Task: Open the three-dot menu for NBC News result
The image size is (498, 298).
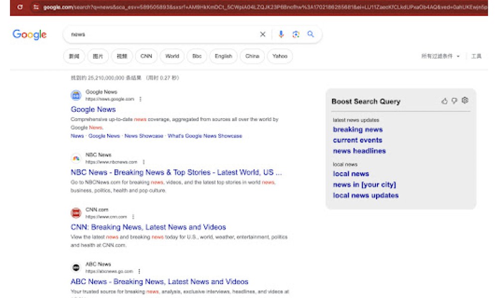Action: 143,162
